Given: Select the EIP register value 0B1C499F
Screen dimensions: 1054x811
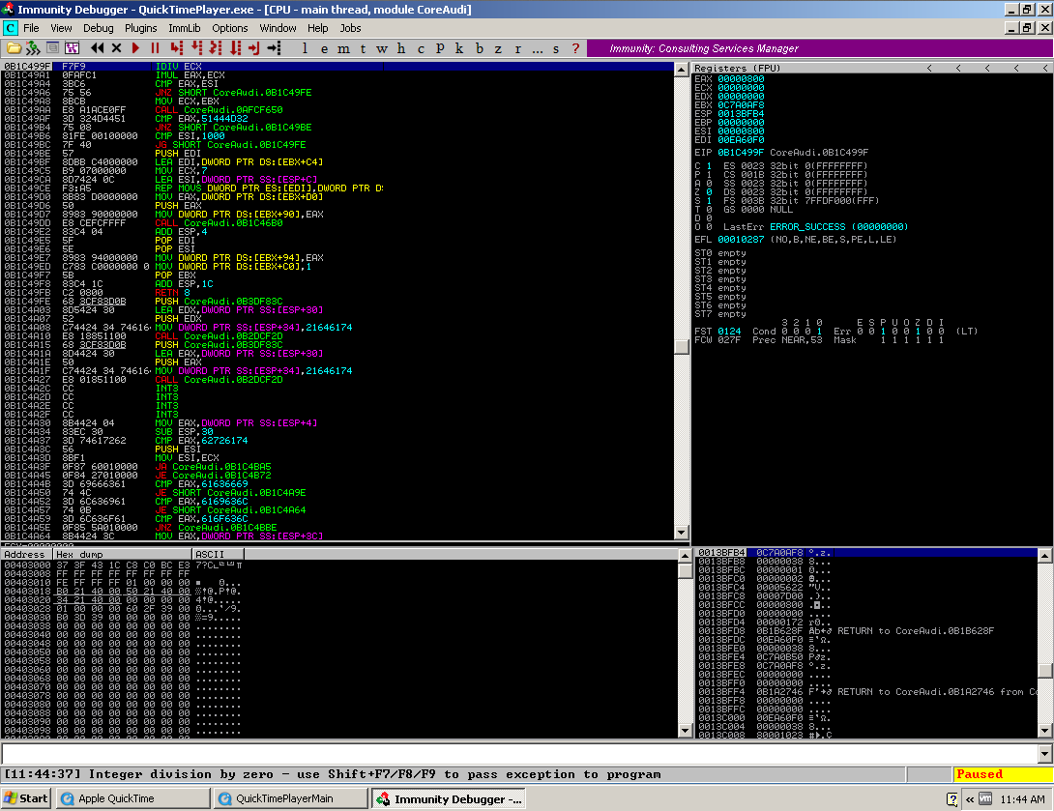Looking at the screenshot, I should pyautogui.click(x=741, y=153).
